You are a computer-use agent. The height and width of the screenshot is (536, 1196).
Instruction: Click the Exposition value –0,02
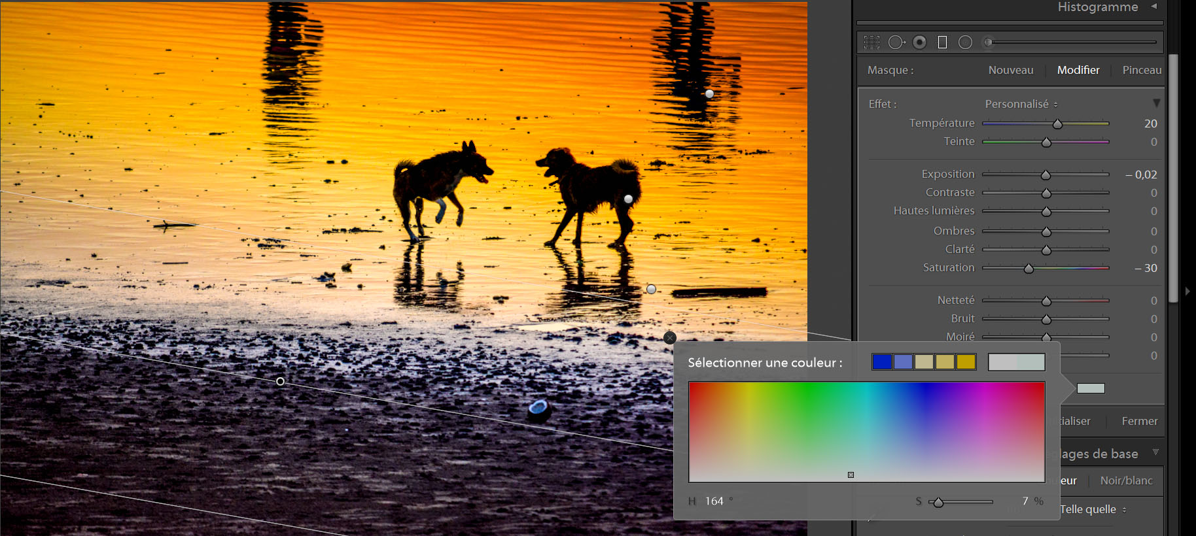pyautogui.click(x=1141, y=175)
